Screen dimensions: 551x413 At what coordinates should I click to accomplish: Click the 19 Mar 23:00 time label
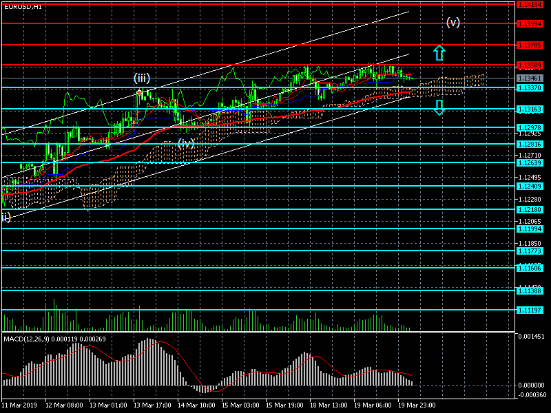coord(417,405)
